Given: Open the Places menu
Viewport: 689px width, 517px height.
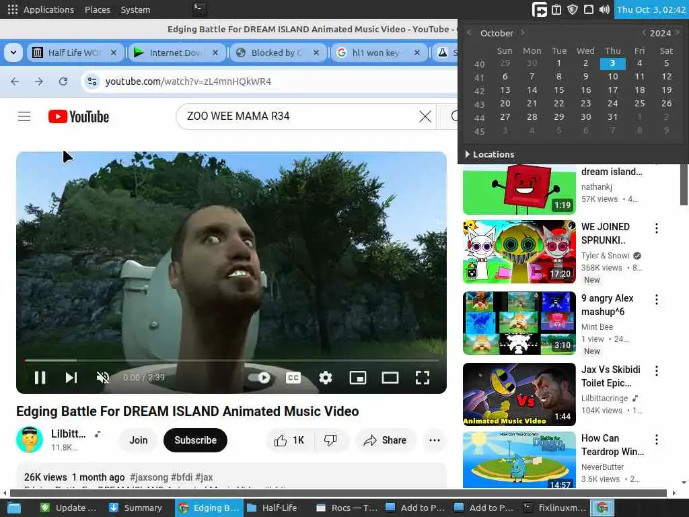Looking at the screenshot, I should coord(97,9).
